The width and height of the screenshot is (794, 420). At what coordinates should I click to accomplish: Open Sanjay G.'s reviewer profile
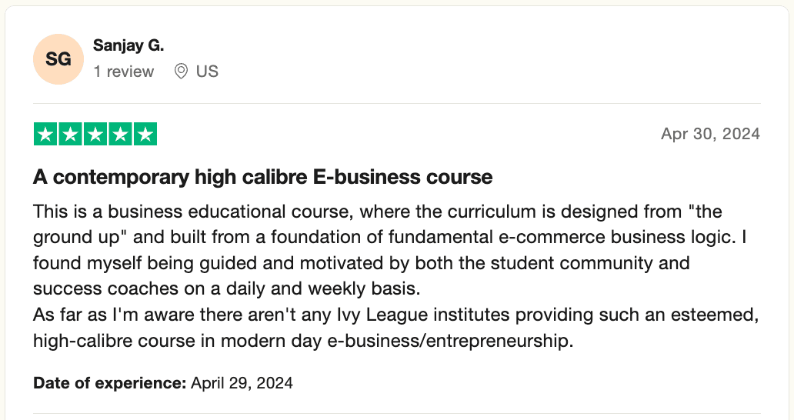128,45
